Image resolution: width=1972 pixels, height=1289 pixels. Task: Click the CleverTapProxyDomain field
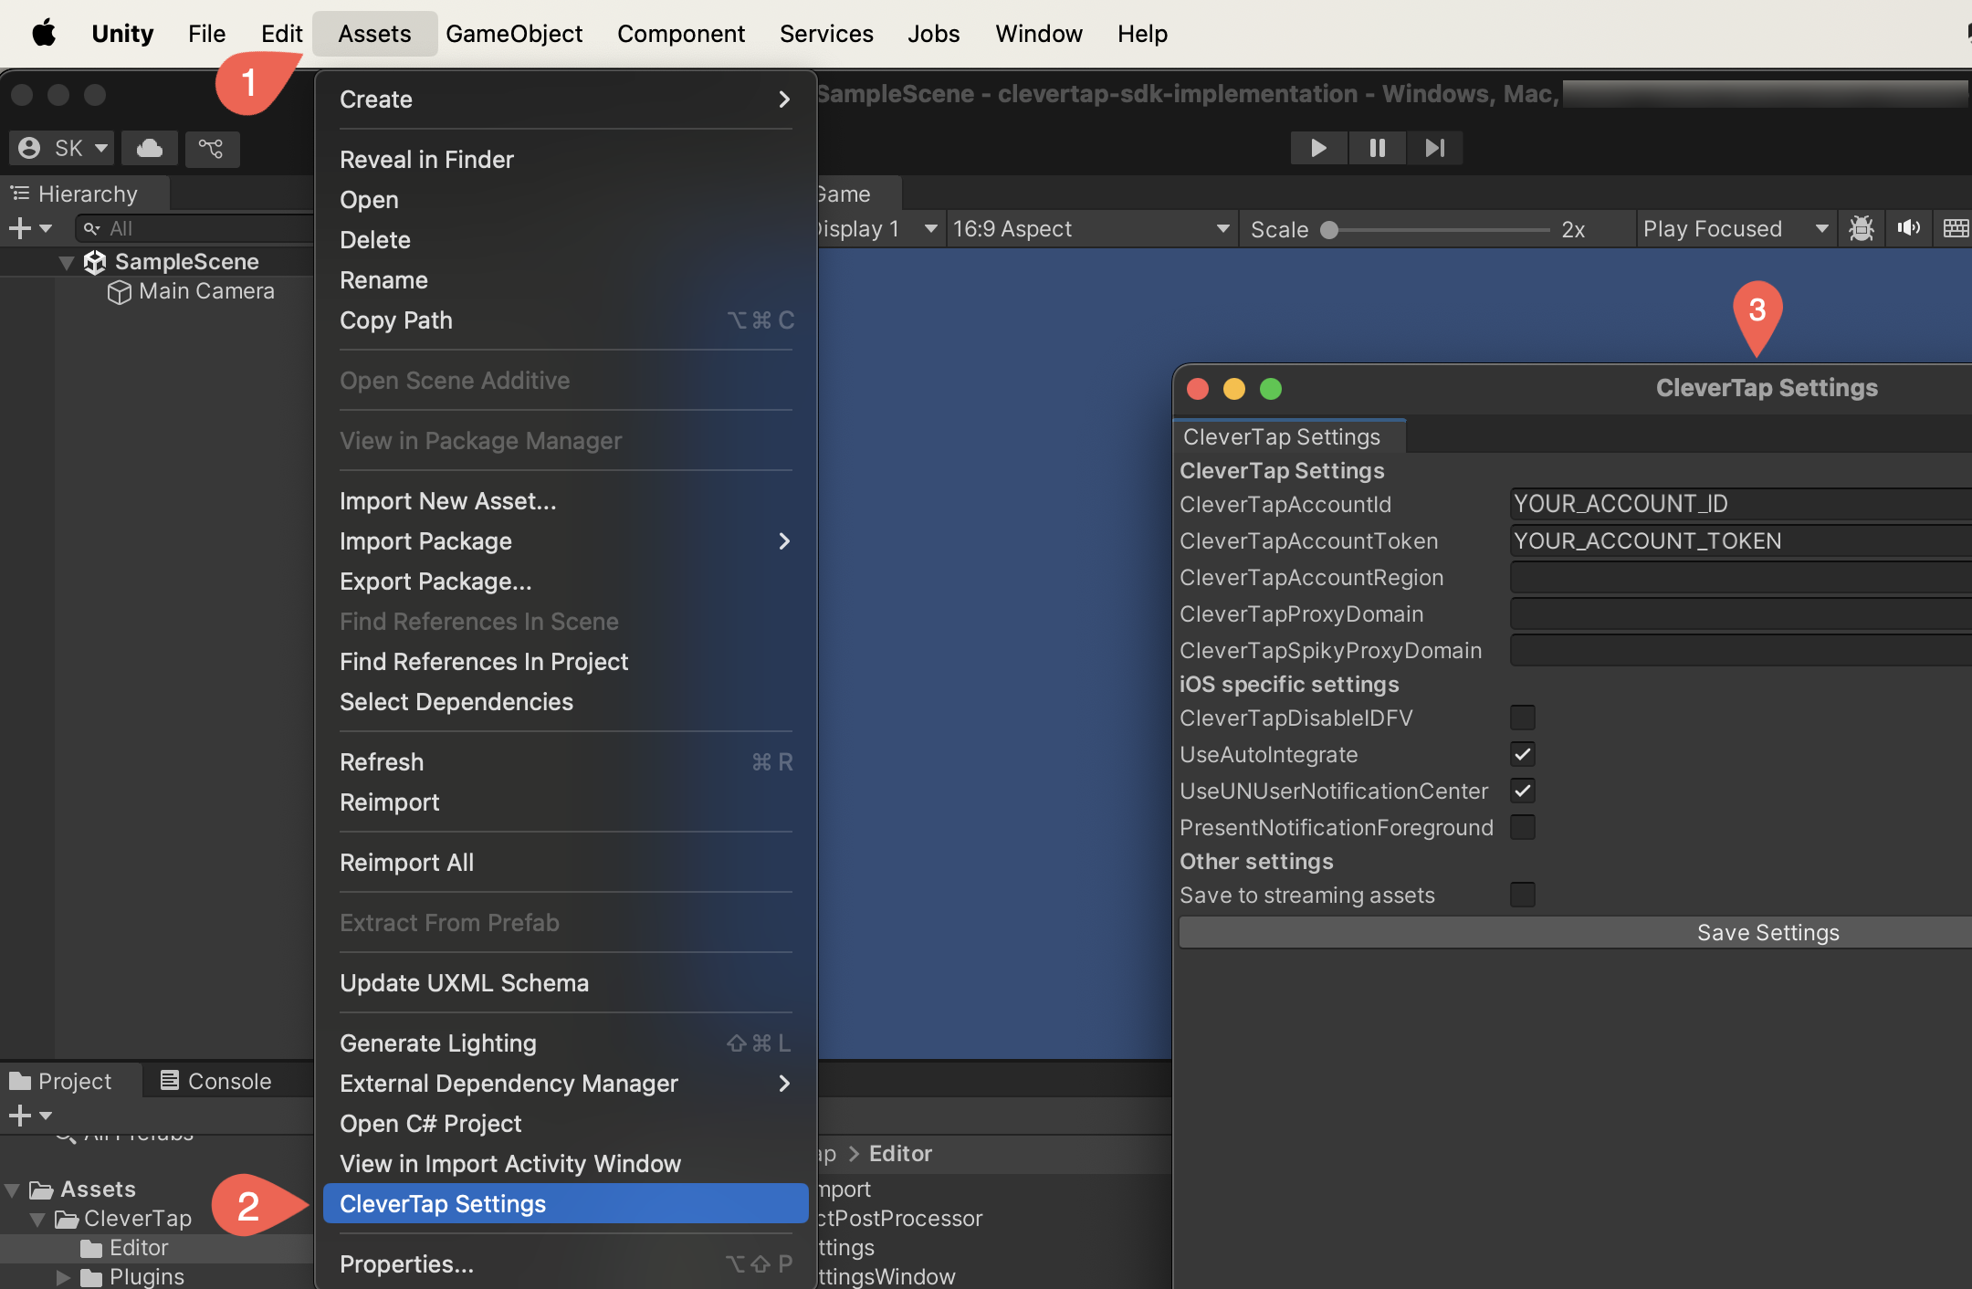point(1741,613)
